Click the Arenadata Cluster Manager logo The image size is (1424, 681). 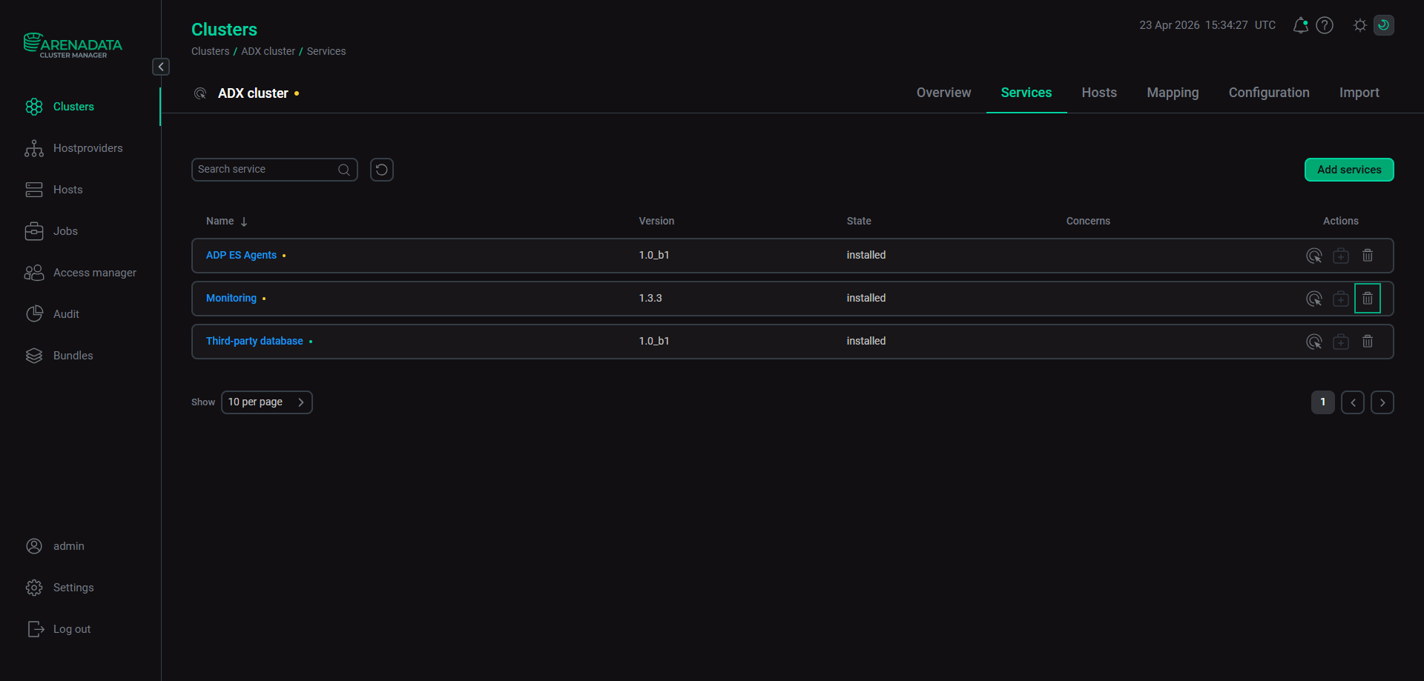pos(73,45)
